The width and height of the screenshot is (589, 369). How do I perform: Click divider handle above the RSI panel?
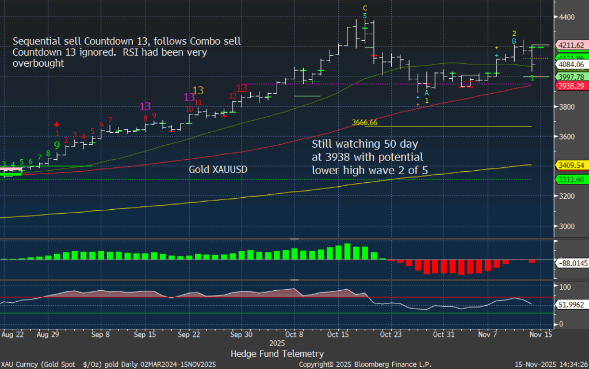[x=294, y=280]
